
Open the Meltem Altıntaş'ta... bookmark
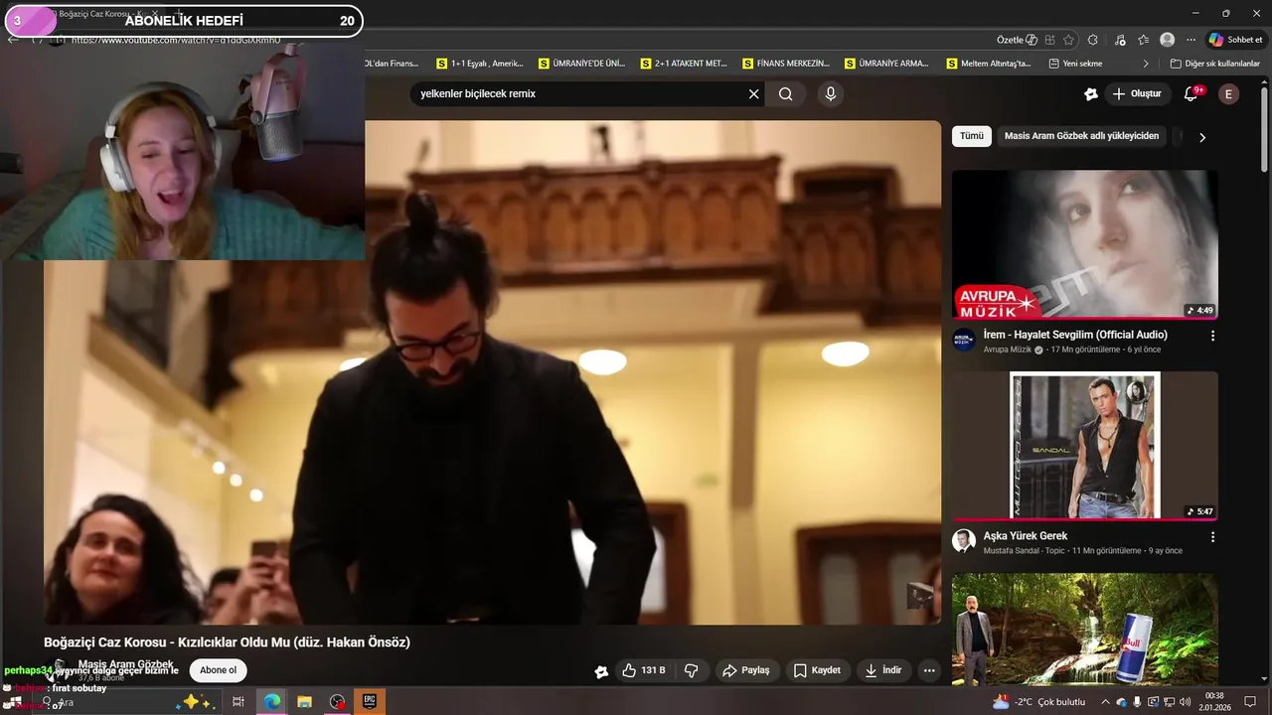point(989,64)
